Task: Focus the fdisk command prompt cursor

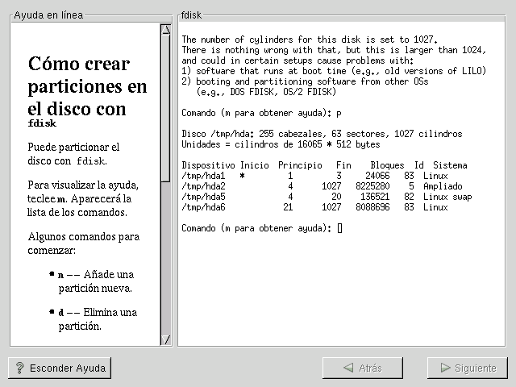Action: 339,228
